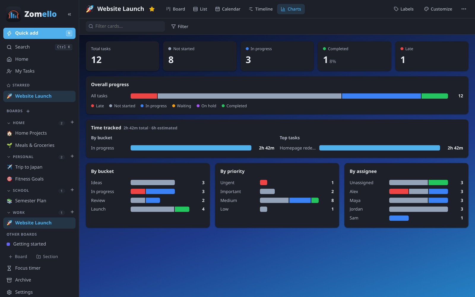Create a new Board from sidebar footer

click(18, 257)
